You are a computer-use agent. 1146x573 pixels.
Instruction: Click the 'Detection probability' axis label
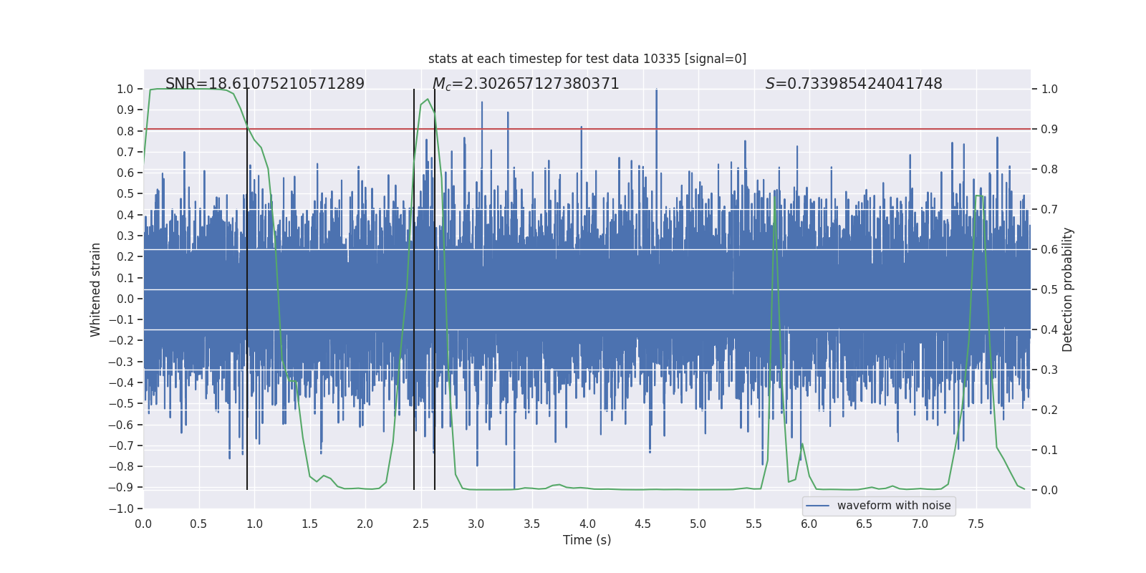click(1068, 289)
